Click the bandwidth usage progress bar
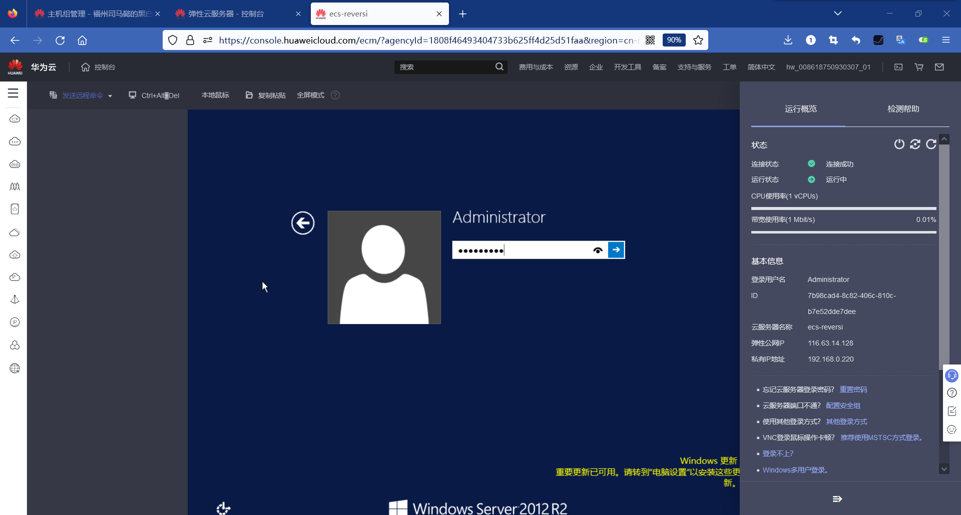The image size is (961, 515). click(843, 232)
